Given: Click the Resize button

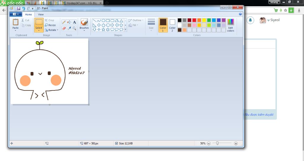Looking at the screenshot, I should click(50, 25).
